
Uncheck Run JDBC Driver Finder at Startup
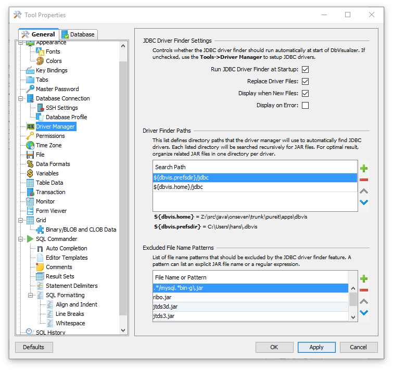306,69
